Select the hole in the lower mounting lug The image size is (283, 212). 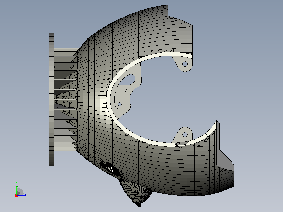tap(185, 134)
